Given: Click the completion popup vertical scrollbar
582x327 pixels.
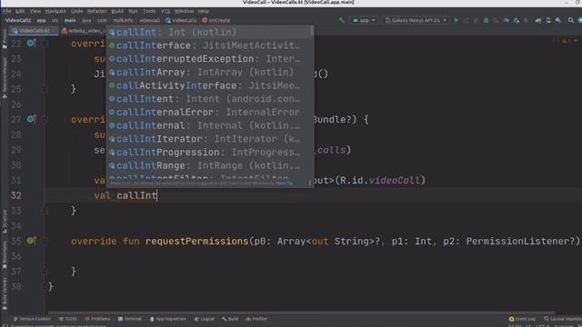Looking at the screenshot, I should 311,32.
